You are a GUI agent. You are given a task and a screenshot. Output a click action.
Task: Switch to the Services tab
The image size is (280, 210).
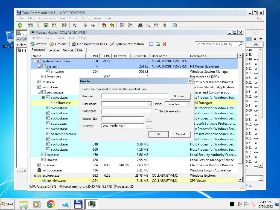[54, 50]
